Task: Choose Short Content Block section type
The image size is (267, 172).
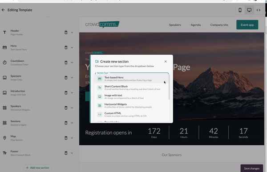Action: click(131, 88)
